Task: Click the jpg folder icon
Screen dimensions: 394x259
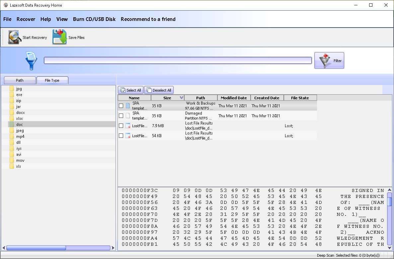Action: (x=12, y=89)
